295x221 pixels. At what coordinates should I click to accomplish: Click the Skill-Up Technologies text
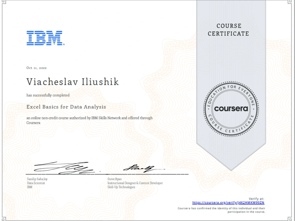(x=121, y=187)
